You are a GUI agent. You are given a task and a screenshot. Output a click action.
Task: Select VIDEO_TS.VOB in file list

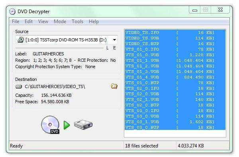(175, 38)
